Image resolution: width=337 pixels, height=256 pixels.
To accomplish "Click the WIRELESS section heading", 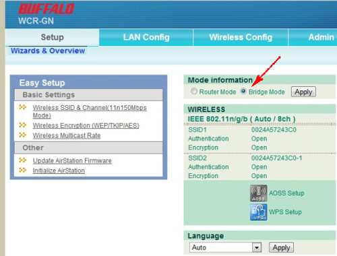I will pyautogui.click(x=206, y=109).
